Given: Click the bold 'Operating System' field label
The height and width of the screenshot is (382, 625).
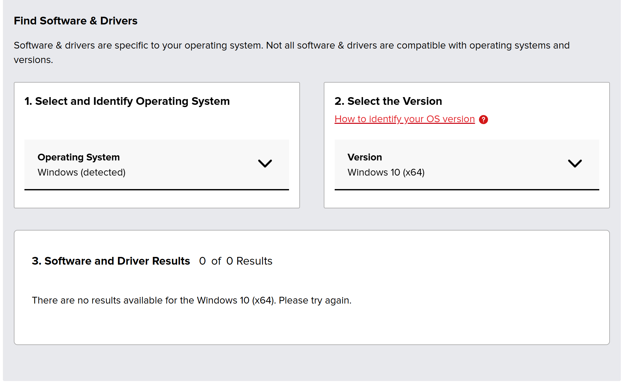Looking at the screenshot, I should coord(78,157).
